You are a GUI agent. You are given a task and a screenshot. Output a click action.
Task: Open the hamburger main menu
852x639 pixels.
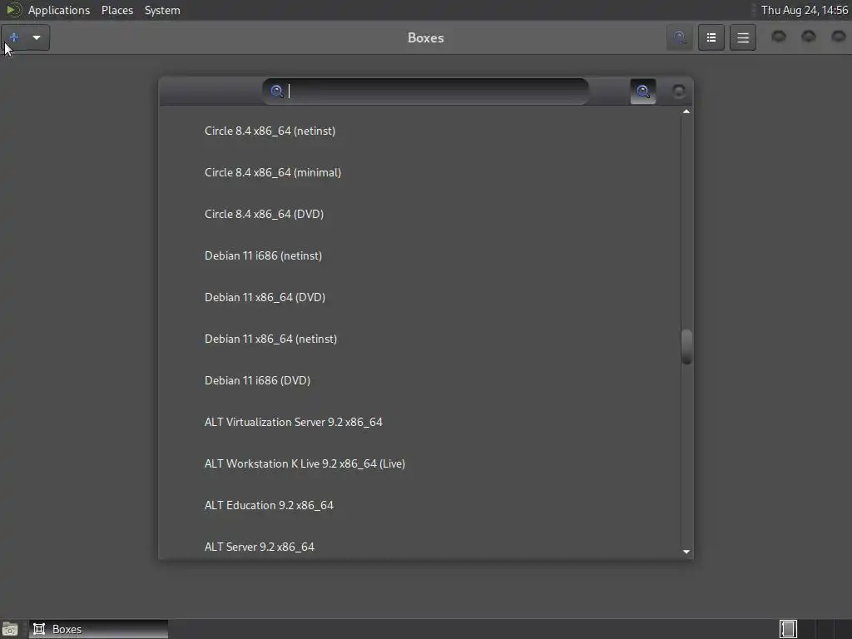(743, 37)
